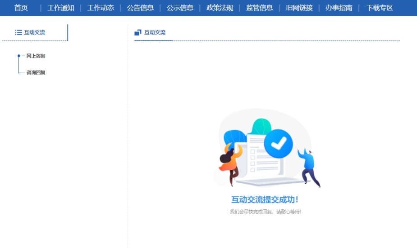Screen dimensions: 417x248
Task: Click the blue checkmark badge in illustration
Action: pyautogui.click(x=278, y=143)
